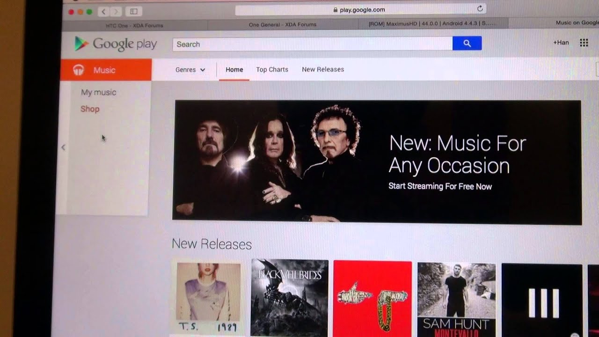Click the +Han account link
The image size is (599, 337).
pos(561,42)
